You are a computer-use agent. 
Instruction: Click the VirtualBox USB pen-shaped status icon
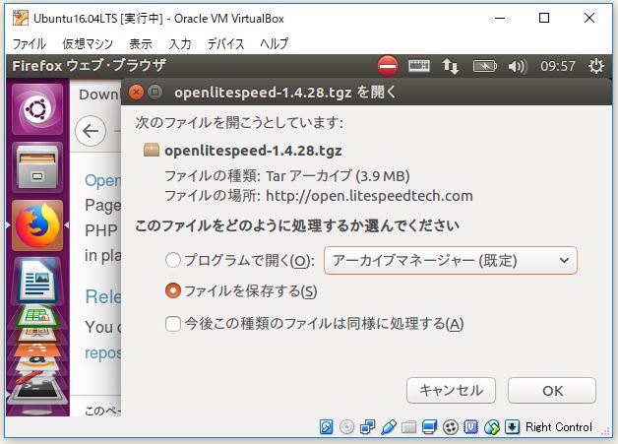389,426
